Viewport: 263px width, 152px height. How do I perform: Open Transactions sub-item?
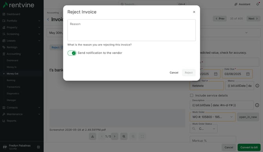click(x=13, y=87)
